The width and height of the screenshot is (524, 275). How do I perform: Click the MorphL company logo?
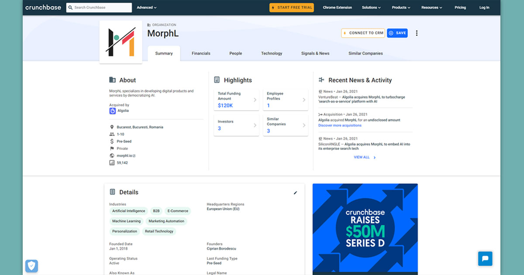coord(121,42)
